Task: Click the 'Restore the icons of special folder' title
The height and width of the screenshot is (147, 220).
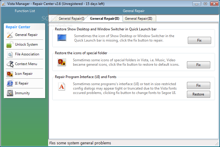Action: click(81, 53)
